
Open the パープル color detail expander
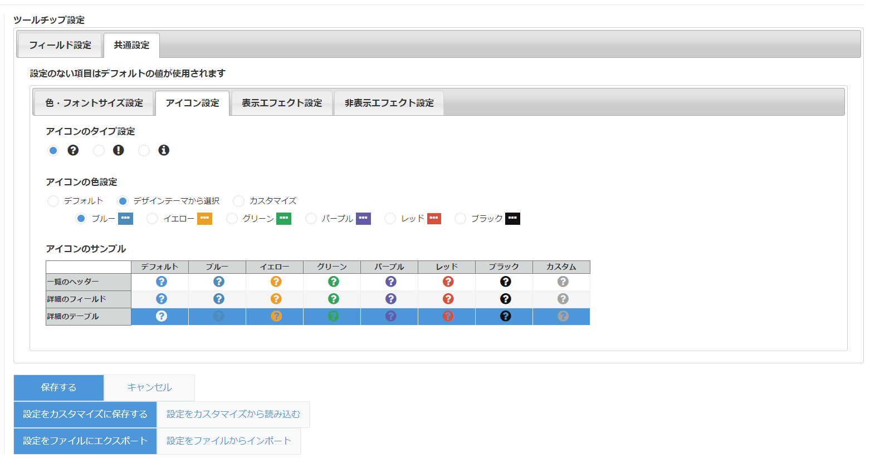pyautogui.click(x=363, y=218)
